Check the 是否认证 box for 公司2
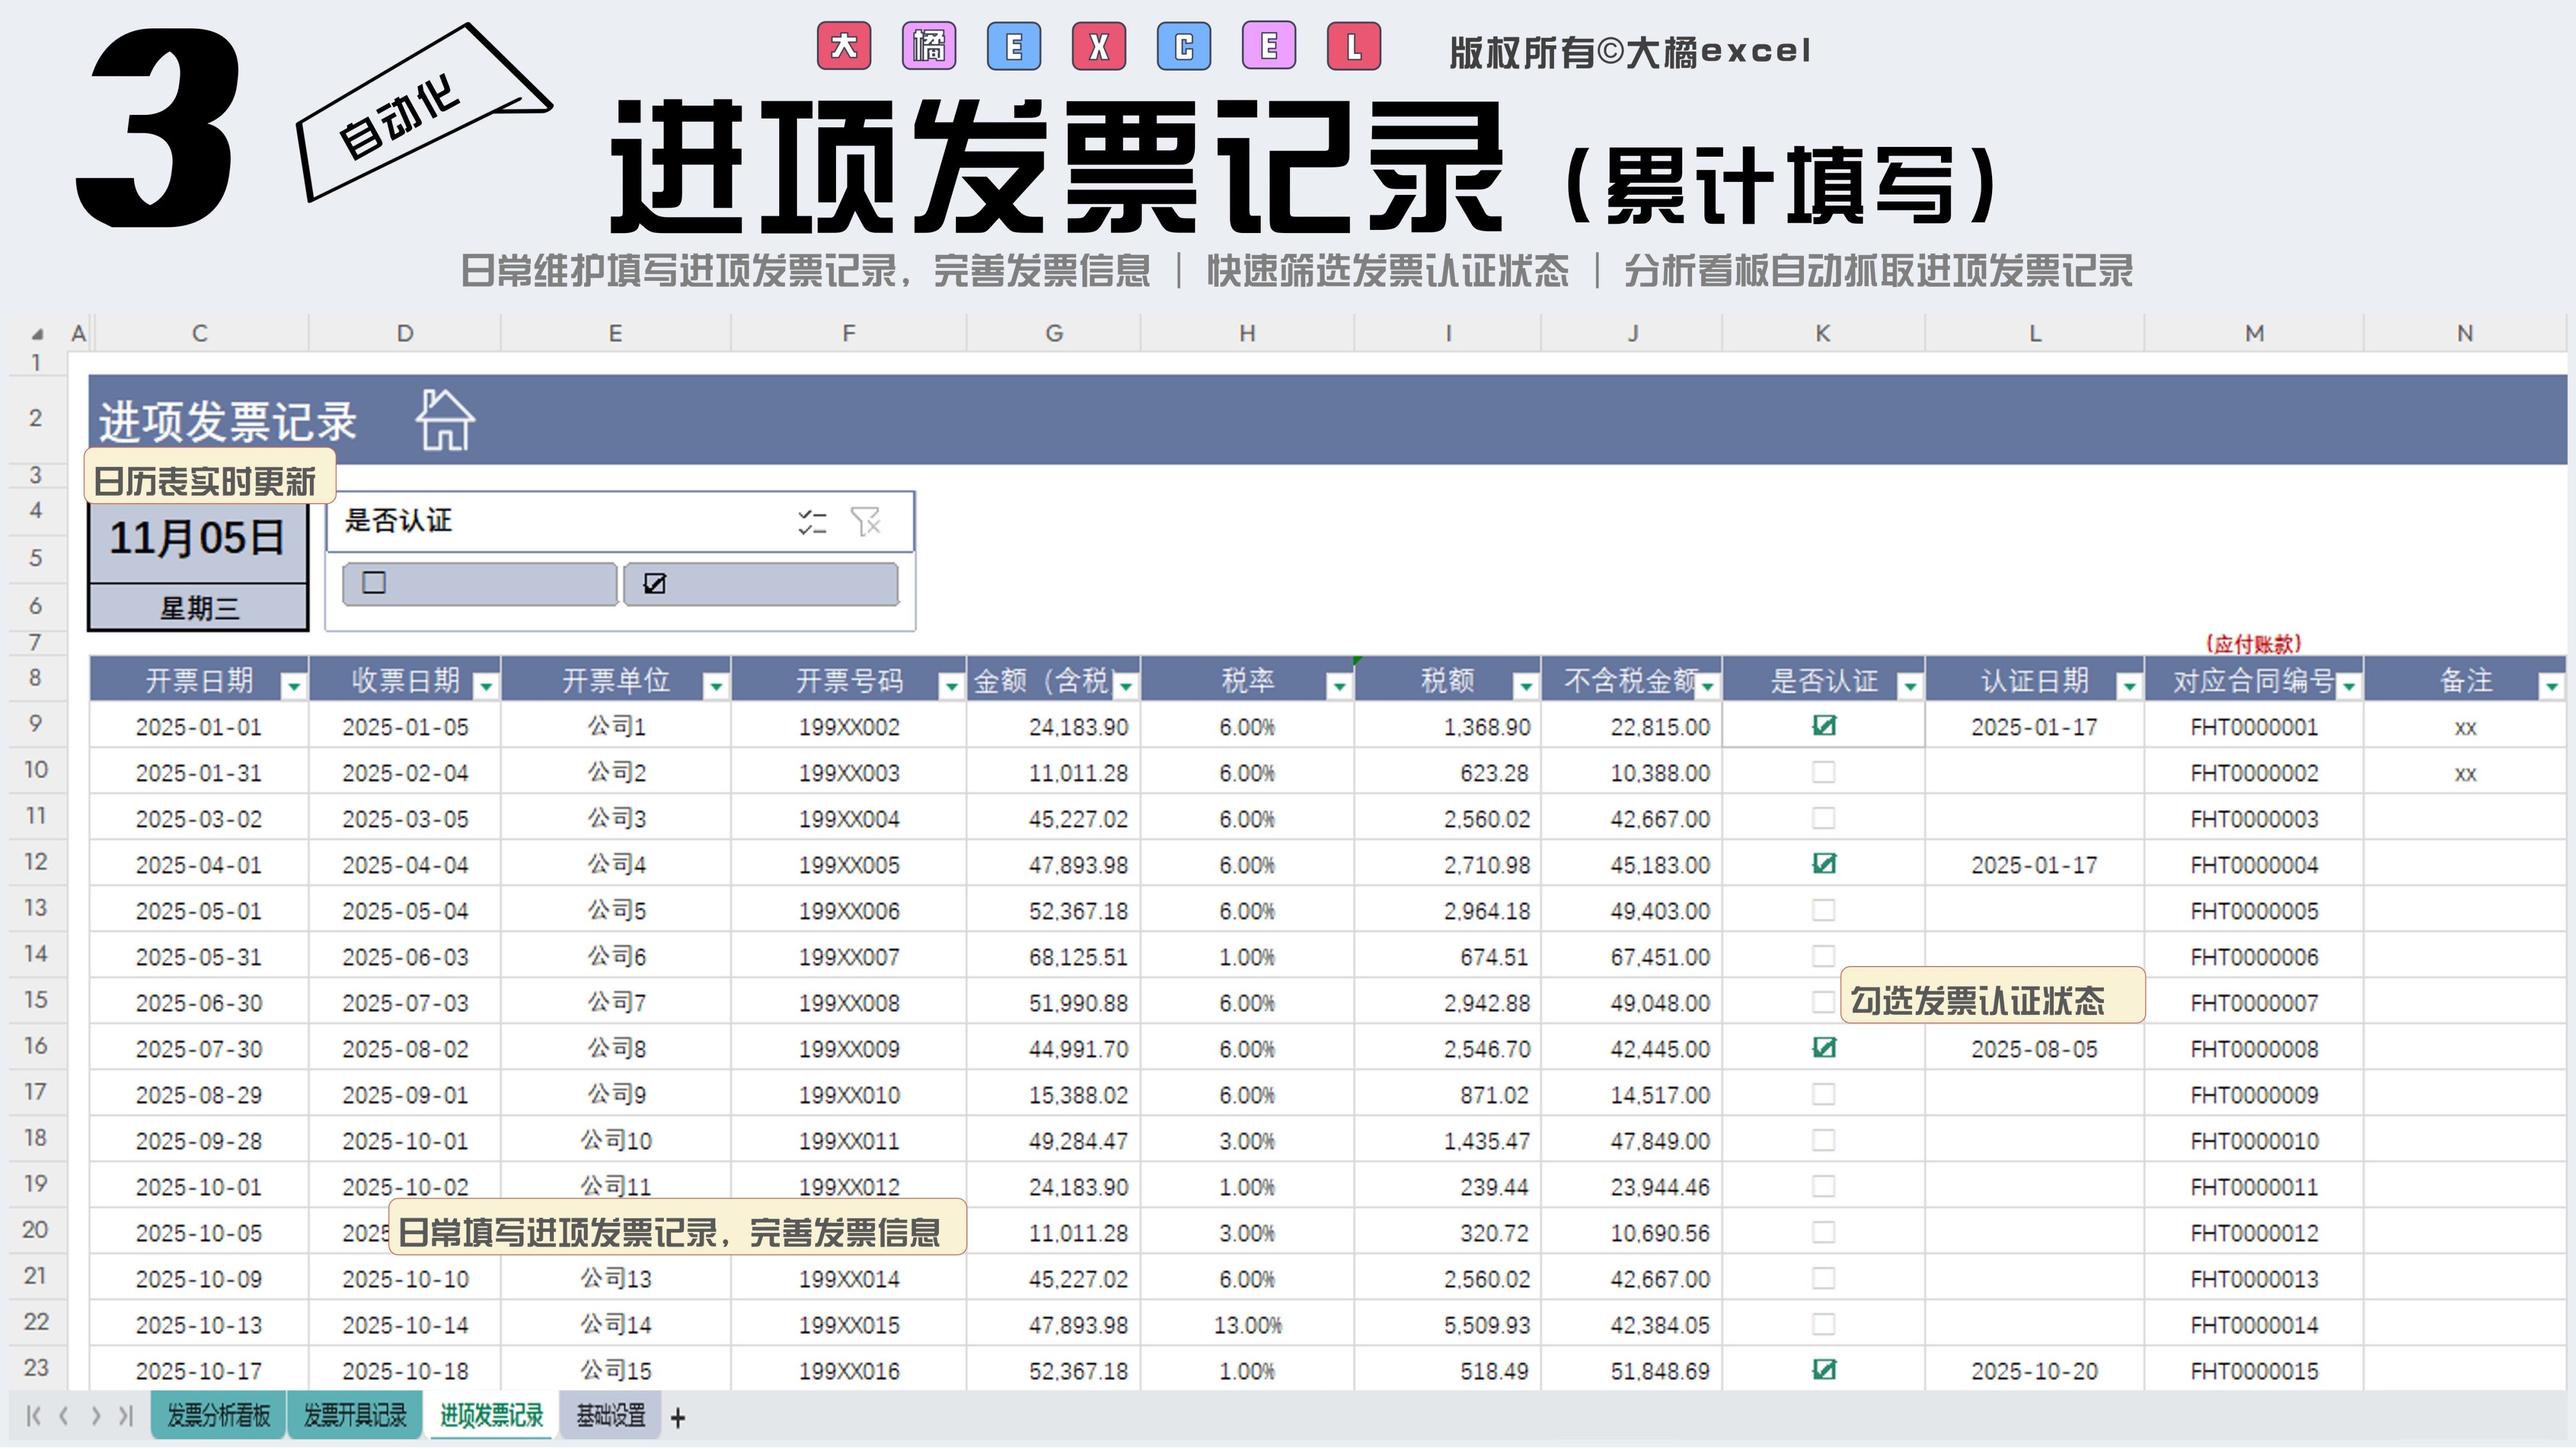2576x1449 pixels. pyautogui.click(x=1823, y=772)
